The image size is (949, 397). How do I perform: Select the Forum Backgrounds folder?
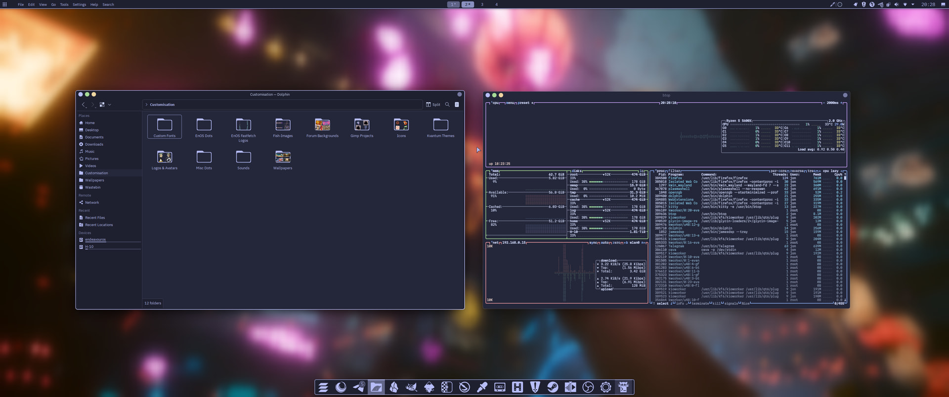tap(322, 128)
